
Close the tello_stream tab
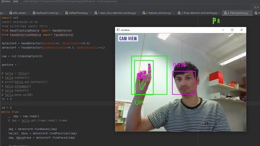pyautogui.click(x=28, y=13)
